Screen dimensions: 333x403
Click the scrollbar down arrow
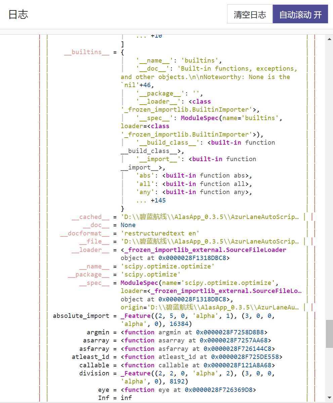(329, 398)
